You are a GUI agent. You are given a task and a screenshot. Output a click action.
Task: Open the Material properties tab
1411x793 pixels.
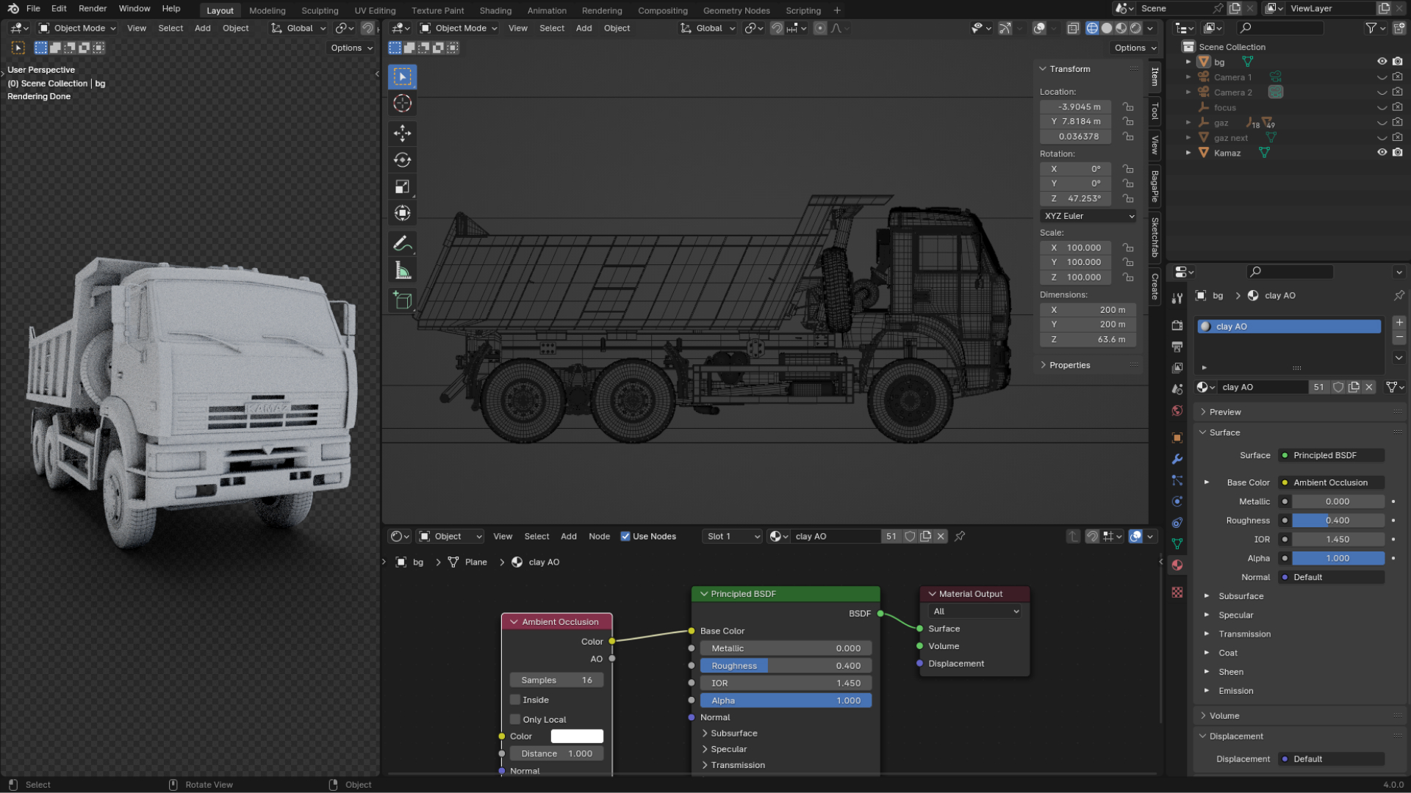tap(1177, 565)
